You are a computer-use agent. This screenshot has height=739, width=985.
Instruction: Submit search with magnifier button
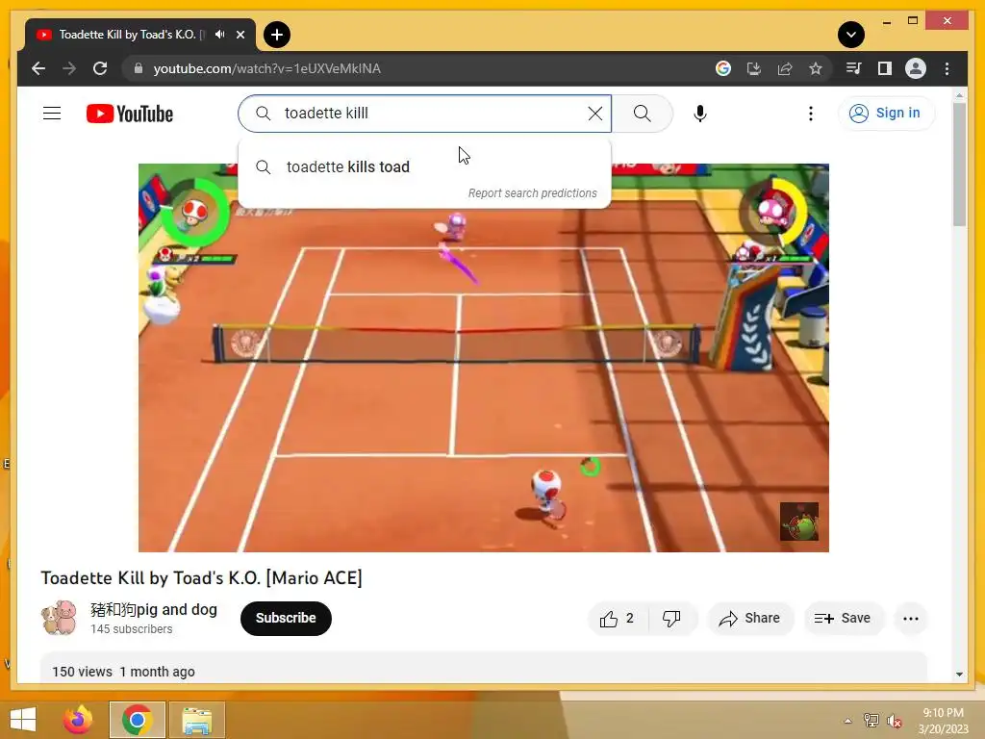642,114
